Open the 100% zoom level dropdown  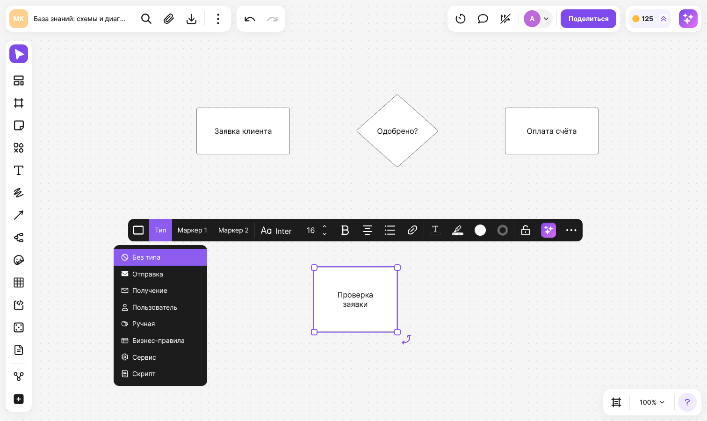652,402
